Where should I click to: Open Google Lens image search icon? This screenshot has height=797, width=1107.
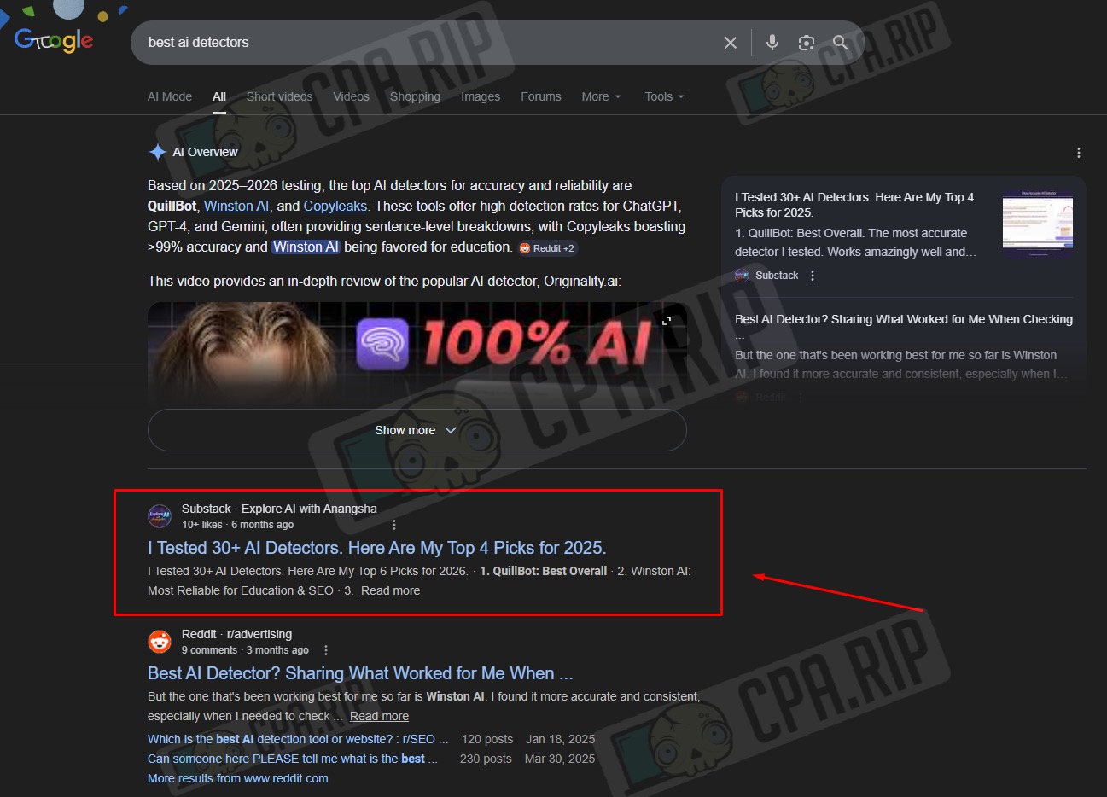click(806, 42)
